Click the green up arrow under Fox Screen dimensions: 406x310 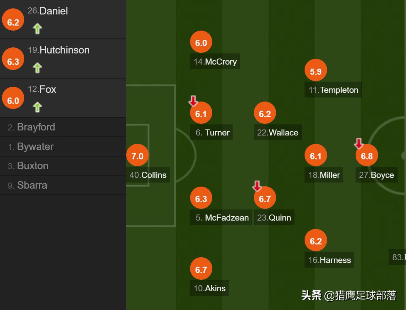tap(38, 107)
